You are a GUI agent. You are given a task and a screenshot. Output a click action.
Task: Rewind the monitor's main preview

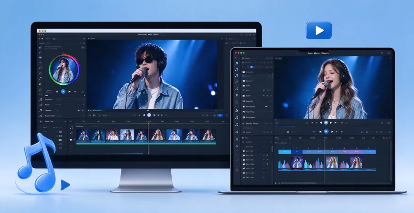[144, 115]
